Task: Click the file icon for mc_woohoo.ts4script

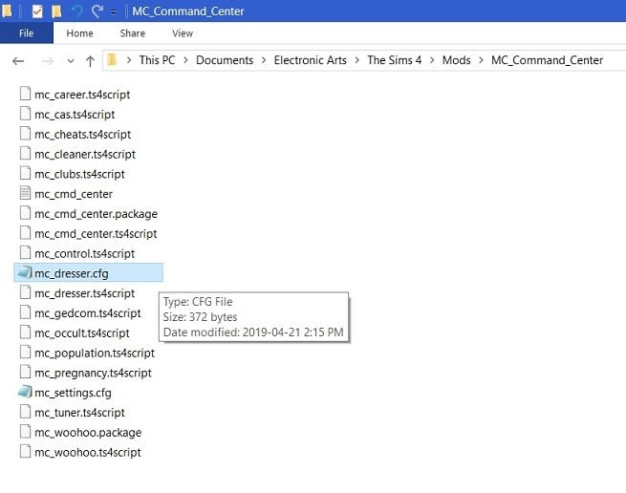Action: point(25,452)
